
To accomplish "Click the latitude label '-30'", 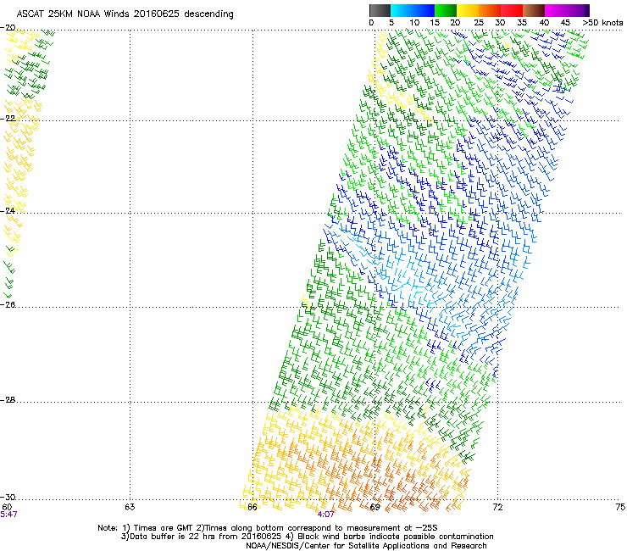I will pyautogui.click(x=8, y=498).
